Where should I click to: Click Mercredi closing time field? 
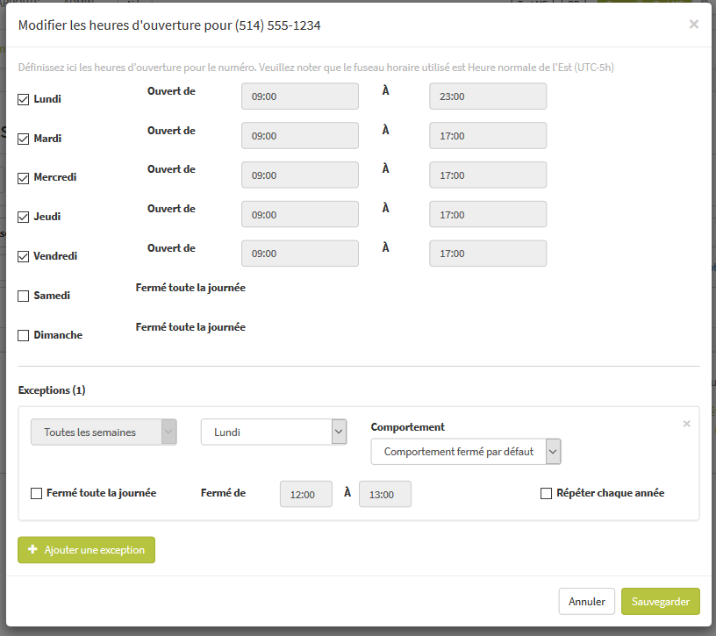[x=488, y=175]
